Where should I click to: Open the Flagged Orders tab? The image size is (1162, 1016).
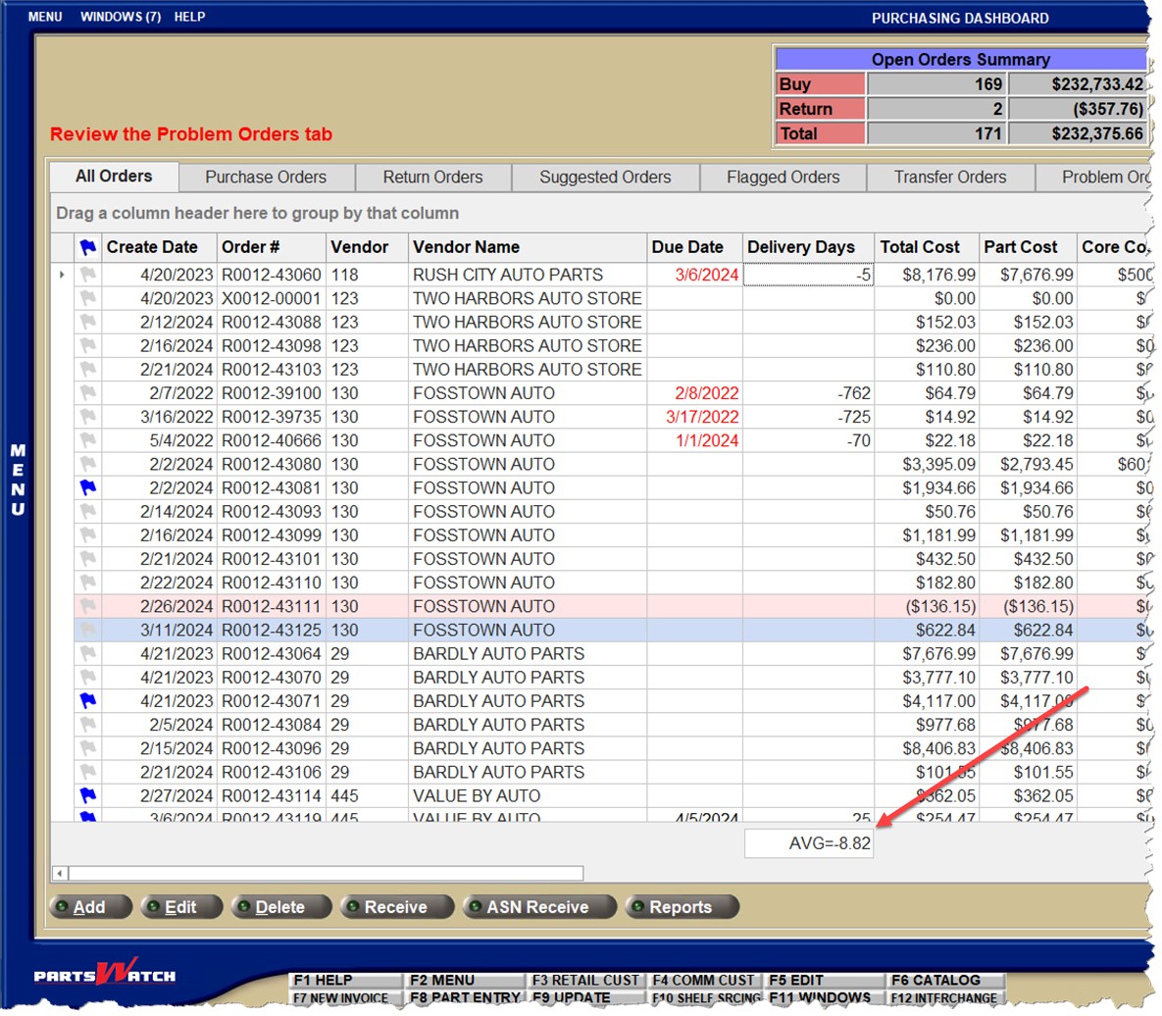[x=783, y=178]
